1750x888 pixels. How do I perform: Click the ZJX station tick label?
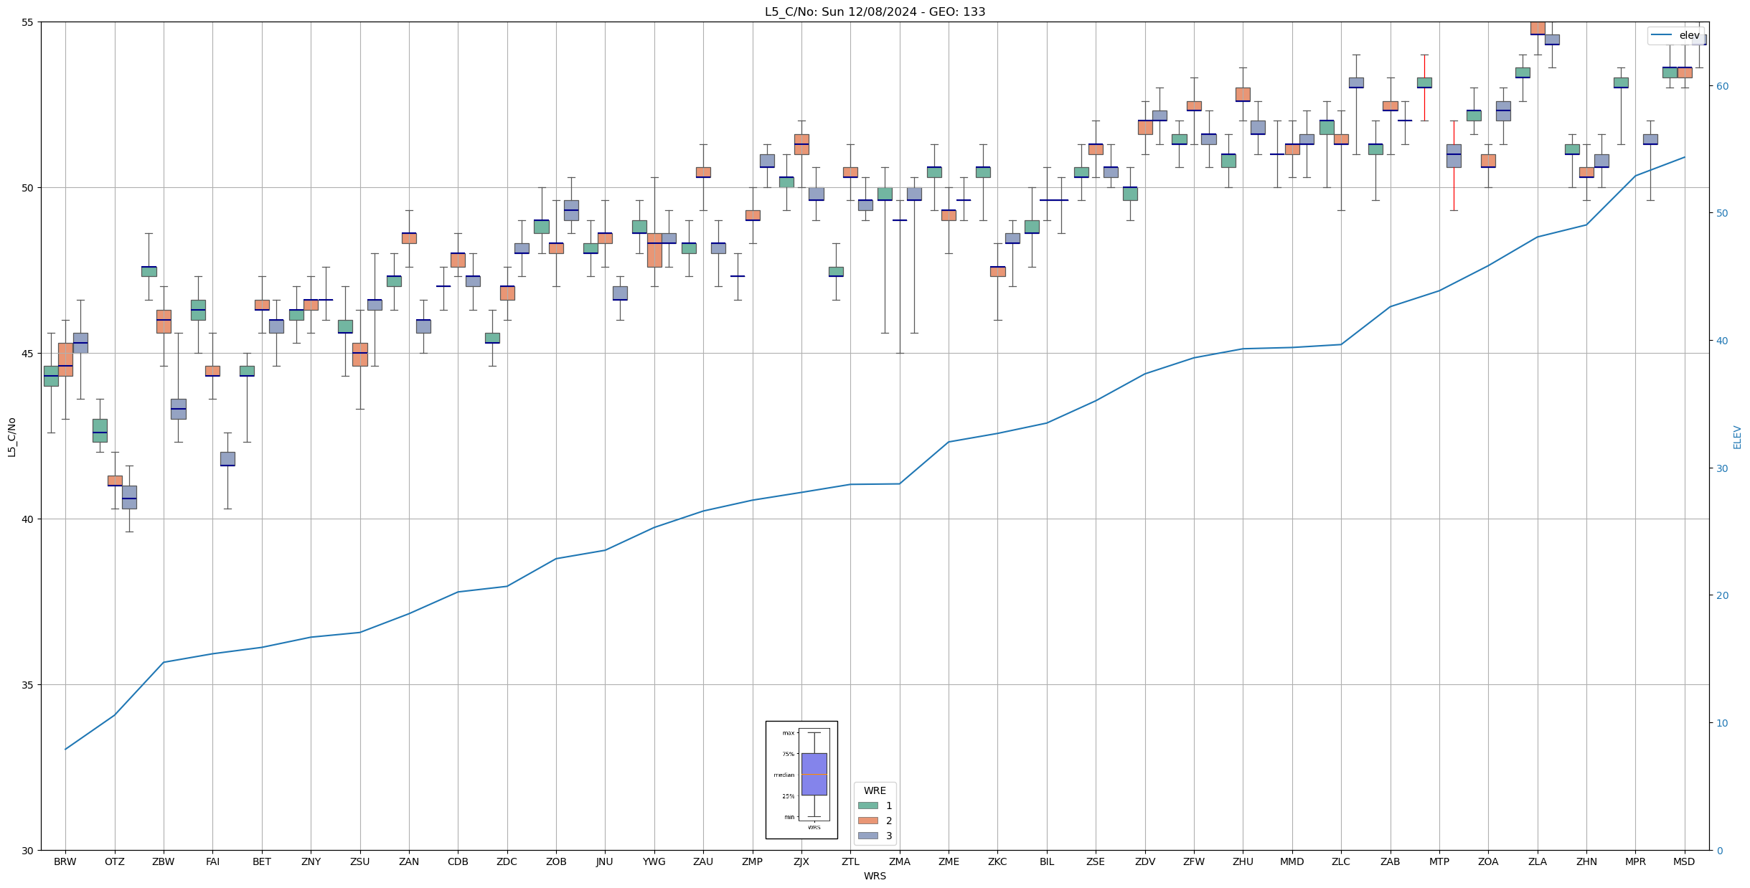[x=801, y=861]
